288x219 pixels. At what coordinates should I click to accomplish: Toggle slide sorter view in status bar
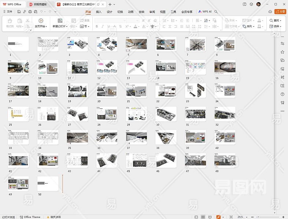pyautogui.click(x=204, y=217)
